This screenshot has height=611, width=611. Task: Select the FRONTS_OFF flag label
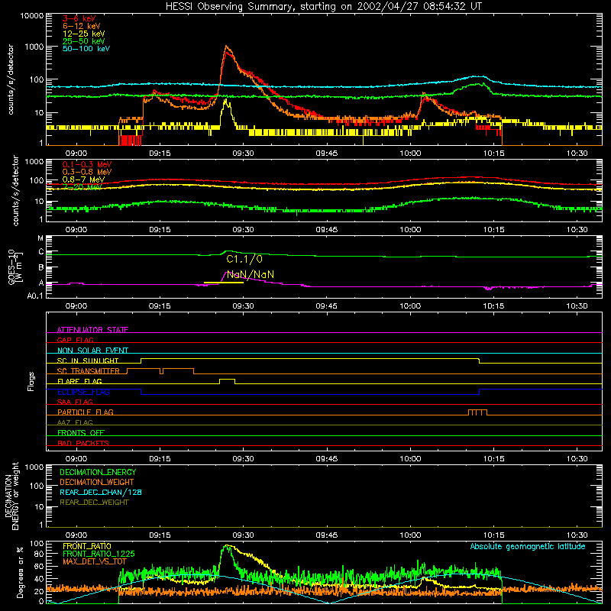pos(81,432)
